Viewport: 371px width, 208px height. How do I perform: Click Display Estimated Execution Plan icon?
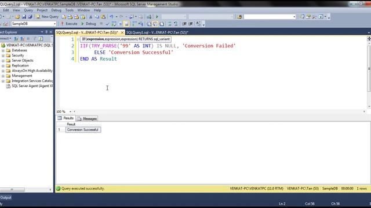[114, 24]
